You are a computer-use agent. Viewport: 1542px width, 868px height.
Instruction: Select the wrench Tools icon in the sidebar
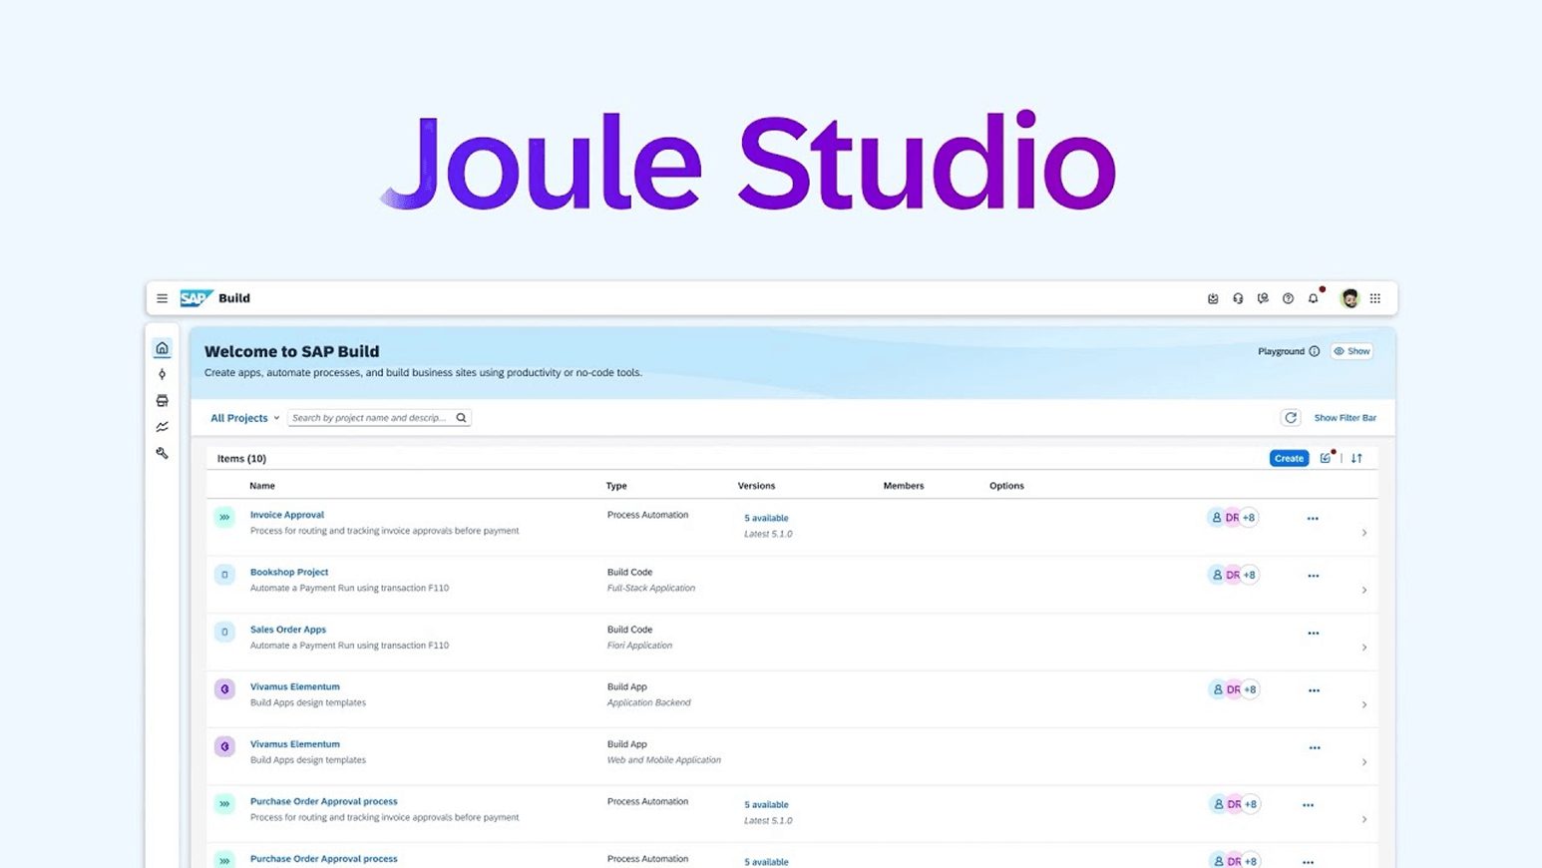162,453
